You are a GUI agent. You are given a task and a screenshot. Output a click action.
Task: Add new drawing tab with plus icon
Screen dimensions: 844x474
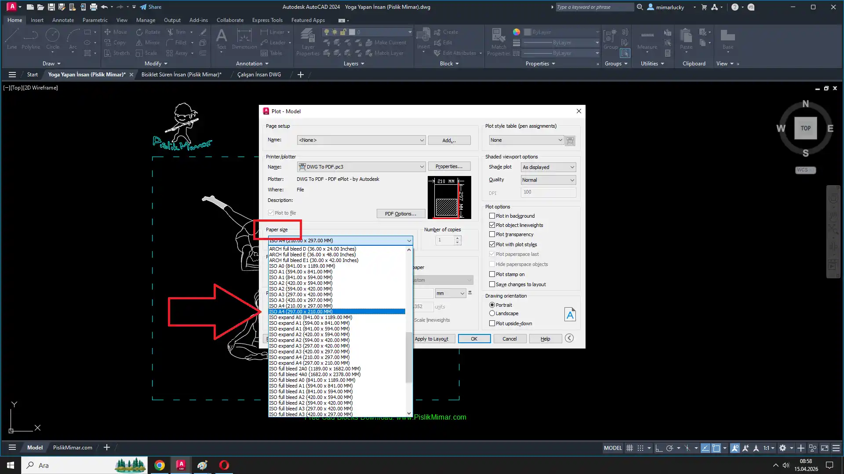coord(301,75)
